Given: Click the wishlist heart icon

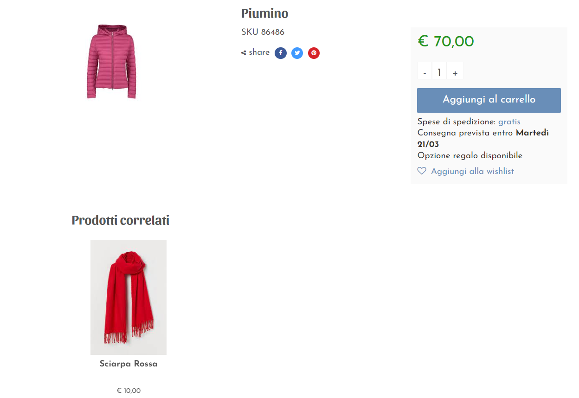Looking at the screenshot, I should point(422,171).
